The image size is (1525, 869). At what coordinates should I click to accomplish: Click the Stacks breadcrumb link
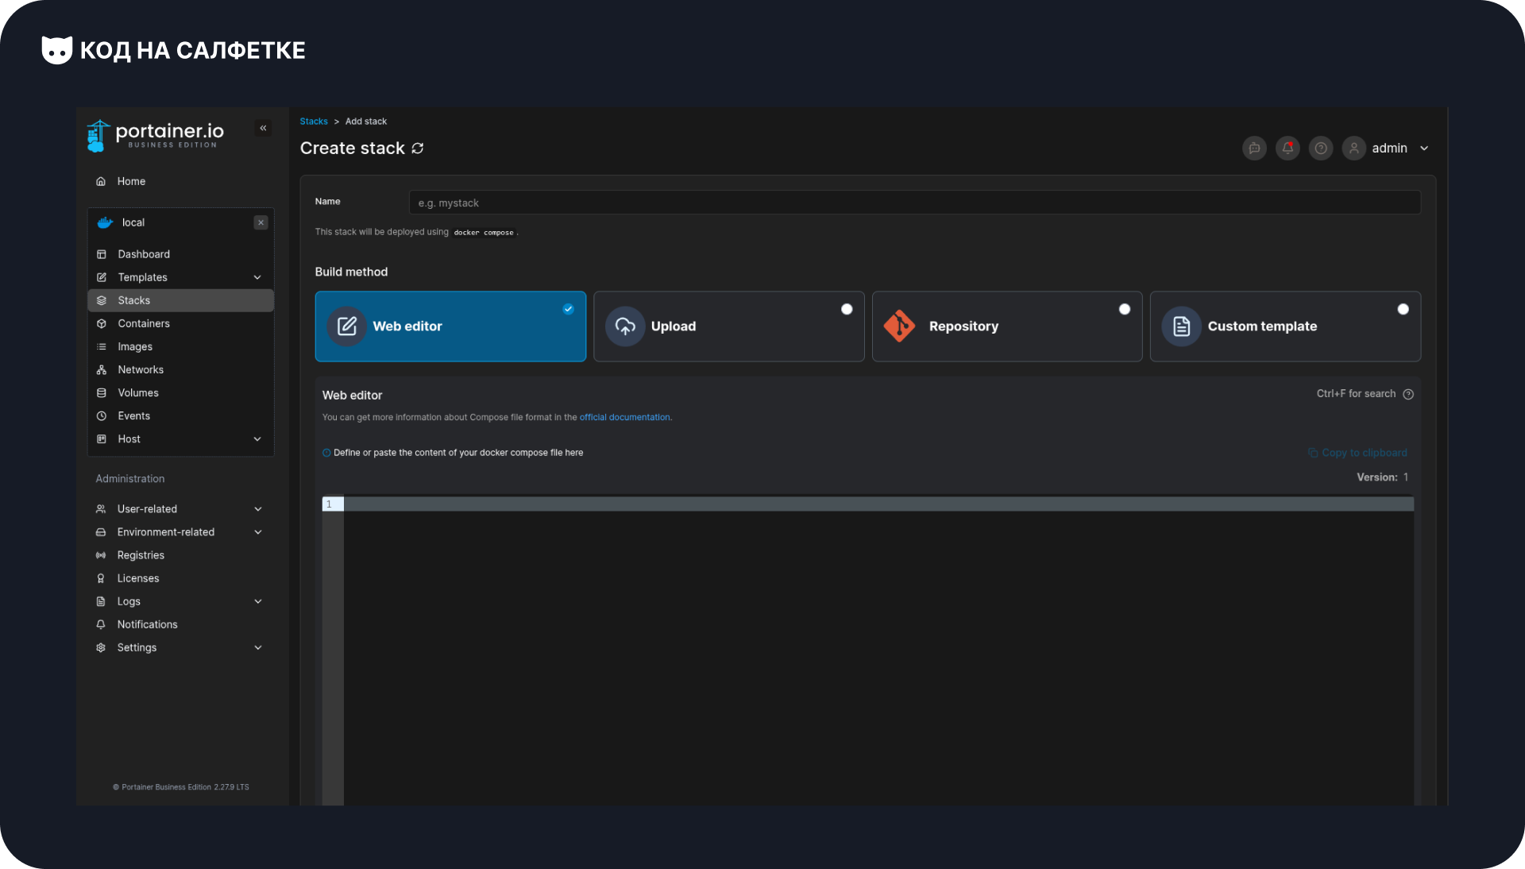coord(314,122)
